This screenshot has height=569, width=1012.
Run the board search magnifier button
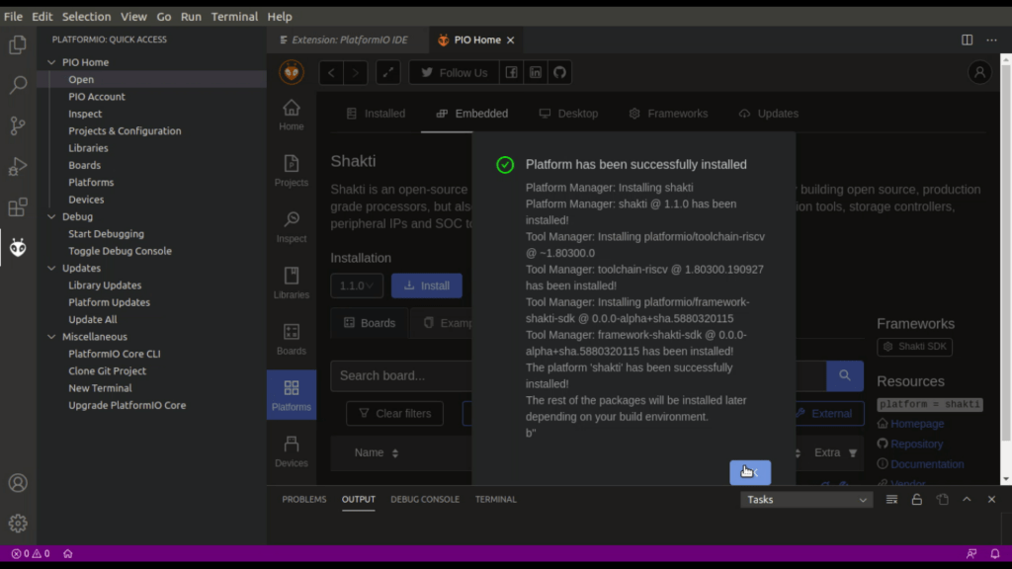pos(845,375)
